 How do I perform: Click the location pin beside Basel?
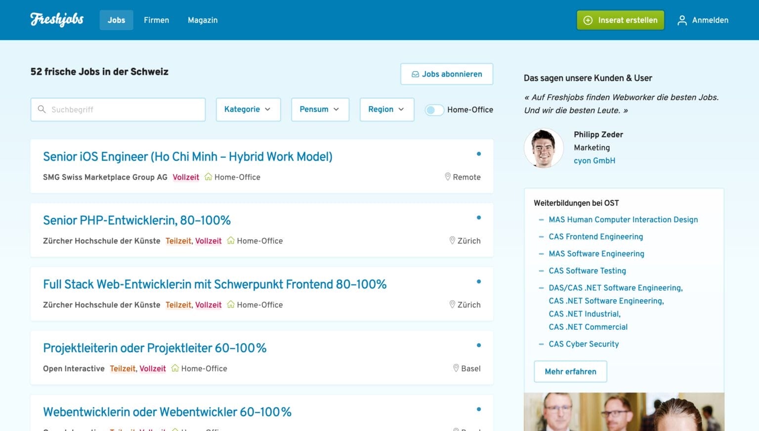coord(455,368)
